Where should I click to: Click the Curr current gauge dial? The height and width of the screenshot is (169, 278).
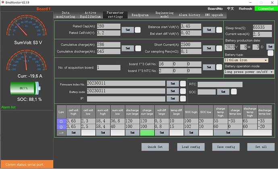pos(27,60)
